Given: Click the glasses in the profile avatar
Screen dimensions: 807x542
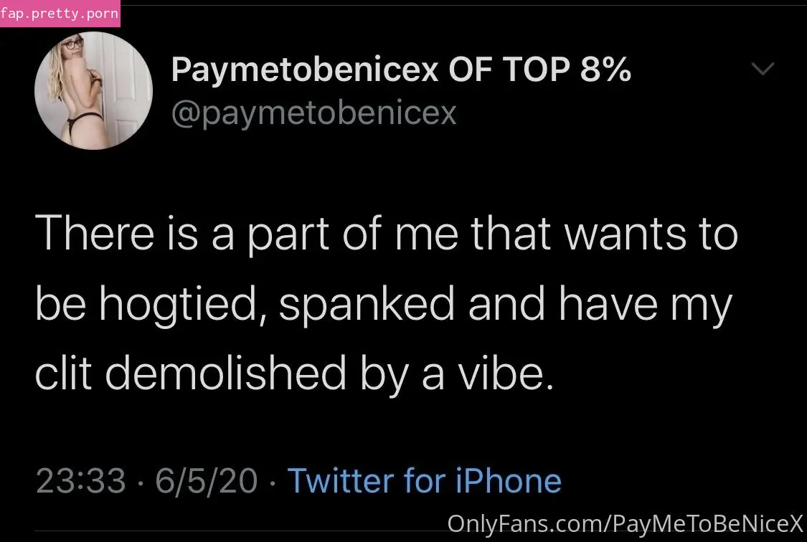Looking at the screenshot, I should click(x=72, y=44).
